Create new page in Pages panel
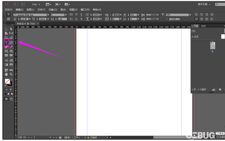225x141 pixels. click(x=220, y=90)
